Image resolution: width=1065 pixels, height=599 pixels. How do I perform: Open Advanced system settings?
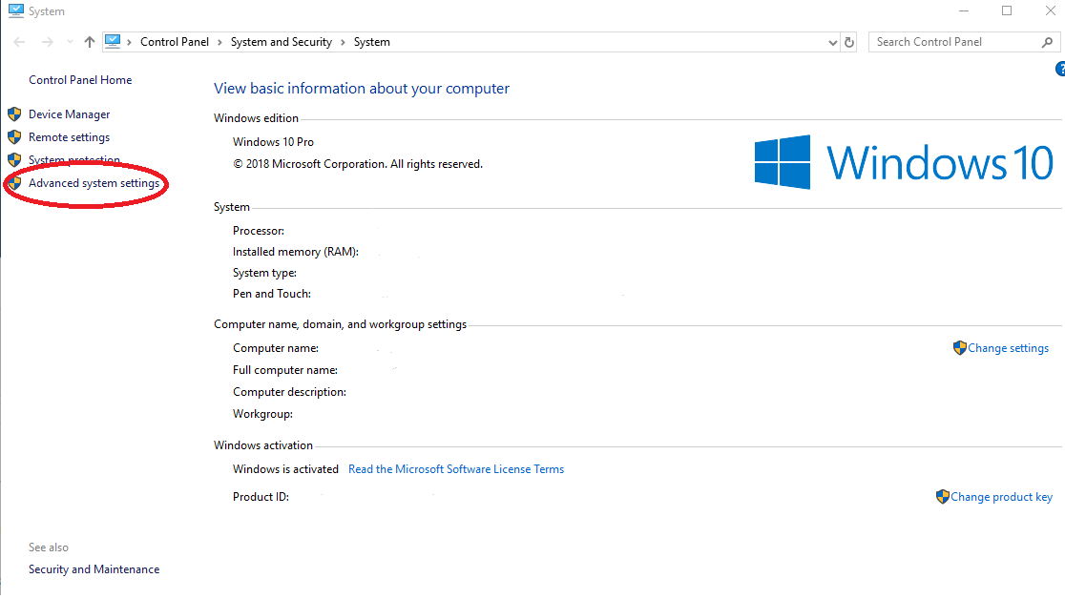click(94, 183)
